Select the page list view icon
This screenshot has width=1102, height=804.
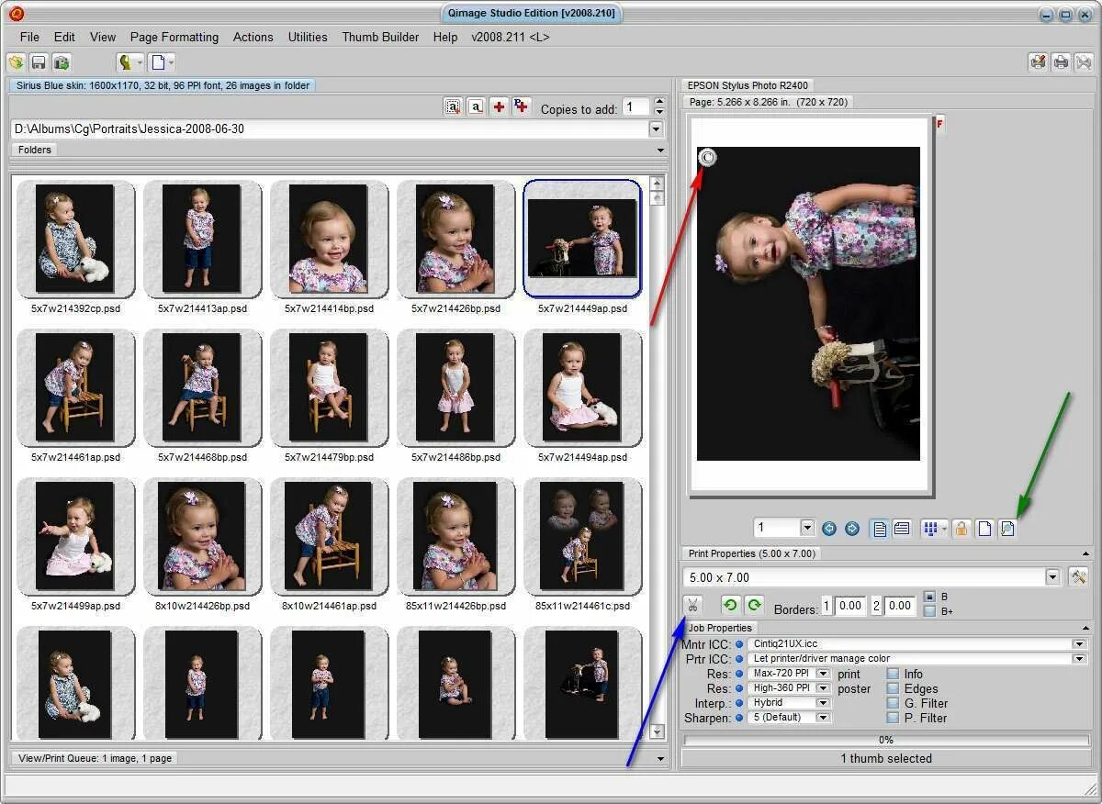(x=902, y=529)
